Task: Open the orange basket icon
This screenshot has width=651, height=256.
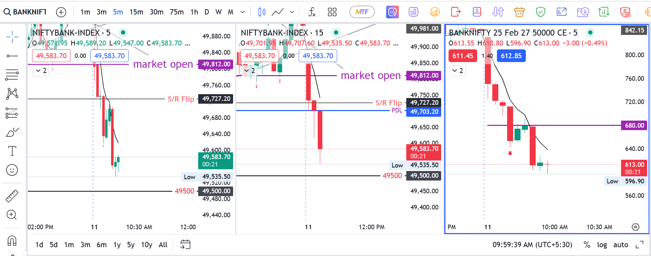Action: coord(519,12)
